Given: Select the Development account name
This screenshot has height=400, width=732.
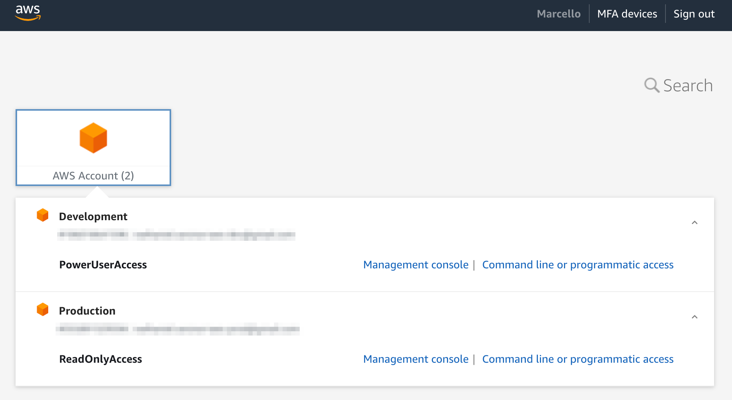Looking at the screenshot, I should coord(93,216).
